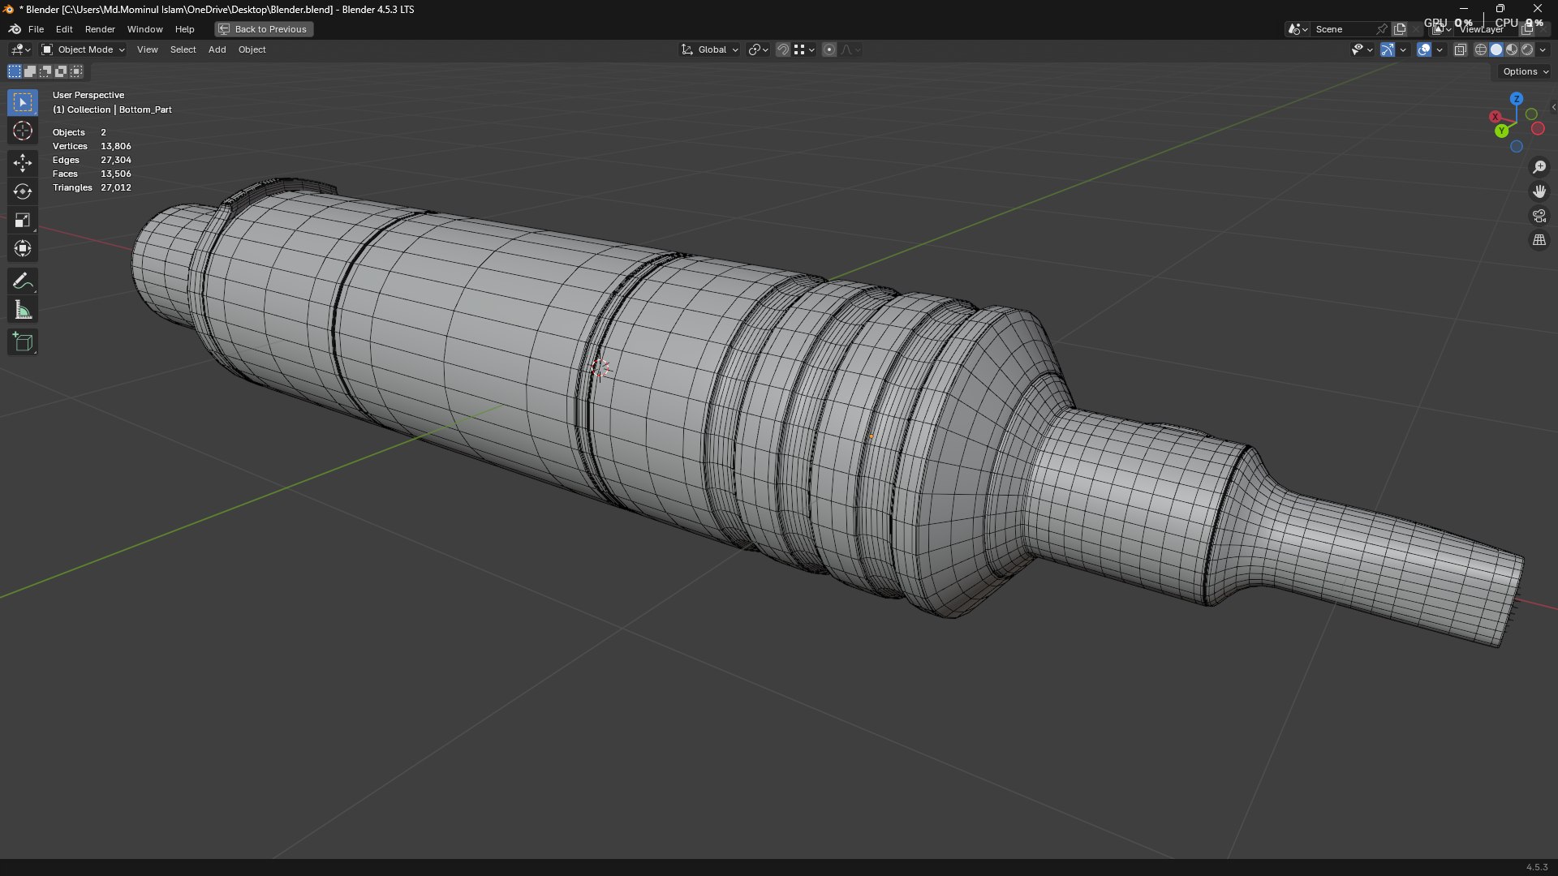The width and height of the screenshot is (1558, 876).
Task: Open the scene browse dropdown
Action: point(1298,29)
